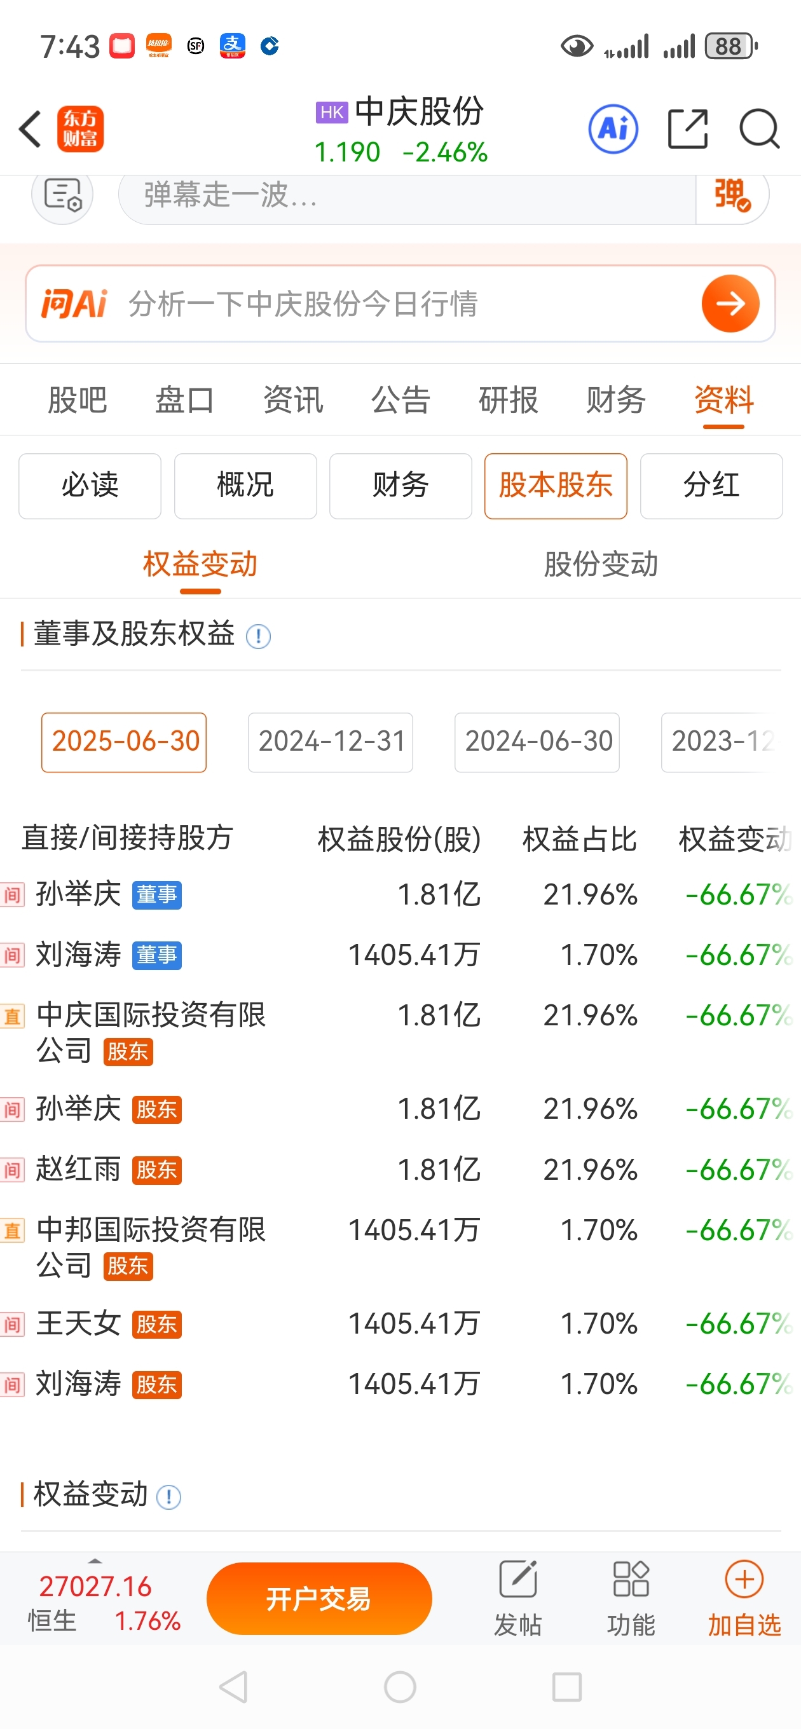
Task: Select the 必读 sub-tab button
Action: [90, 485]
